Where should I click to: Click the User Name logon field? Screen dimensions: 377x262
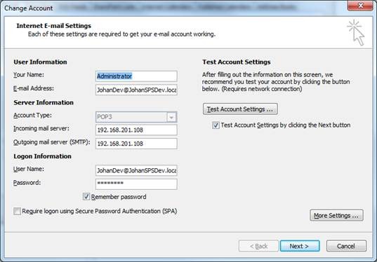(136, 170)
